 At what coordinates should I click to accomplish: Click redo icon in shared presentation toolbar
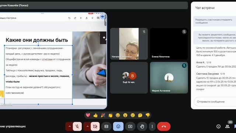tap(75, 18)
